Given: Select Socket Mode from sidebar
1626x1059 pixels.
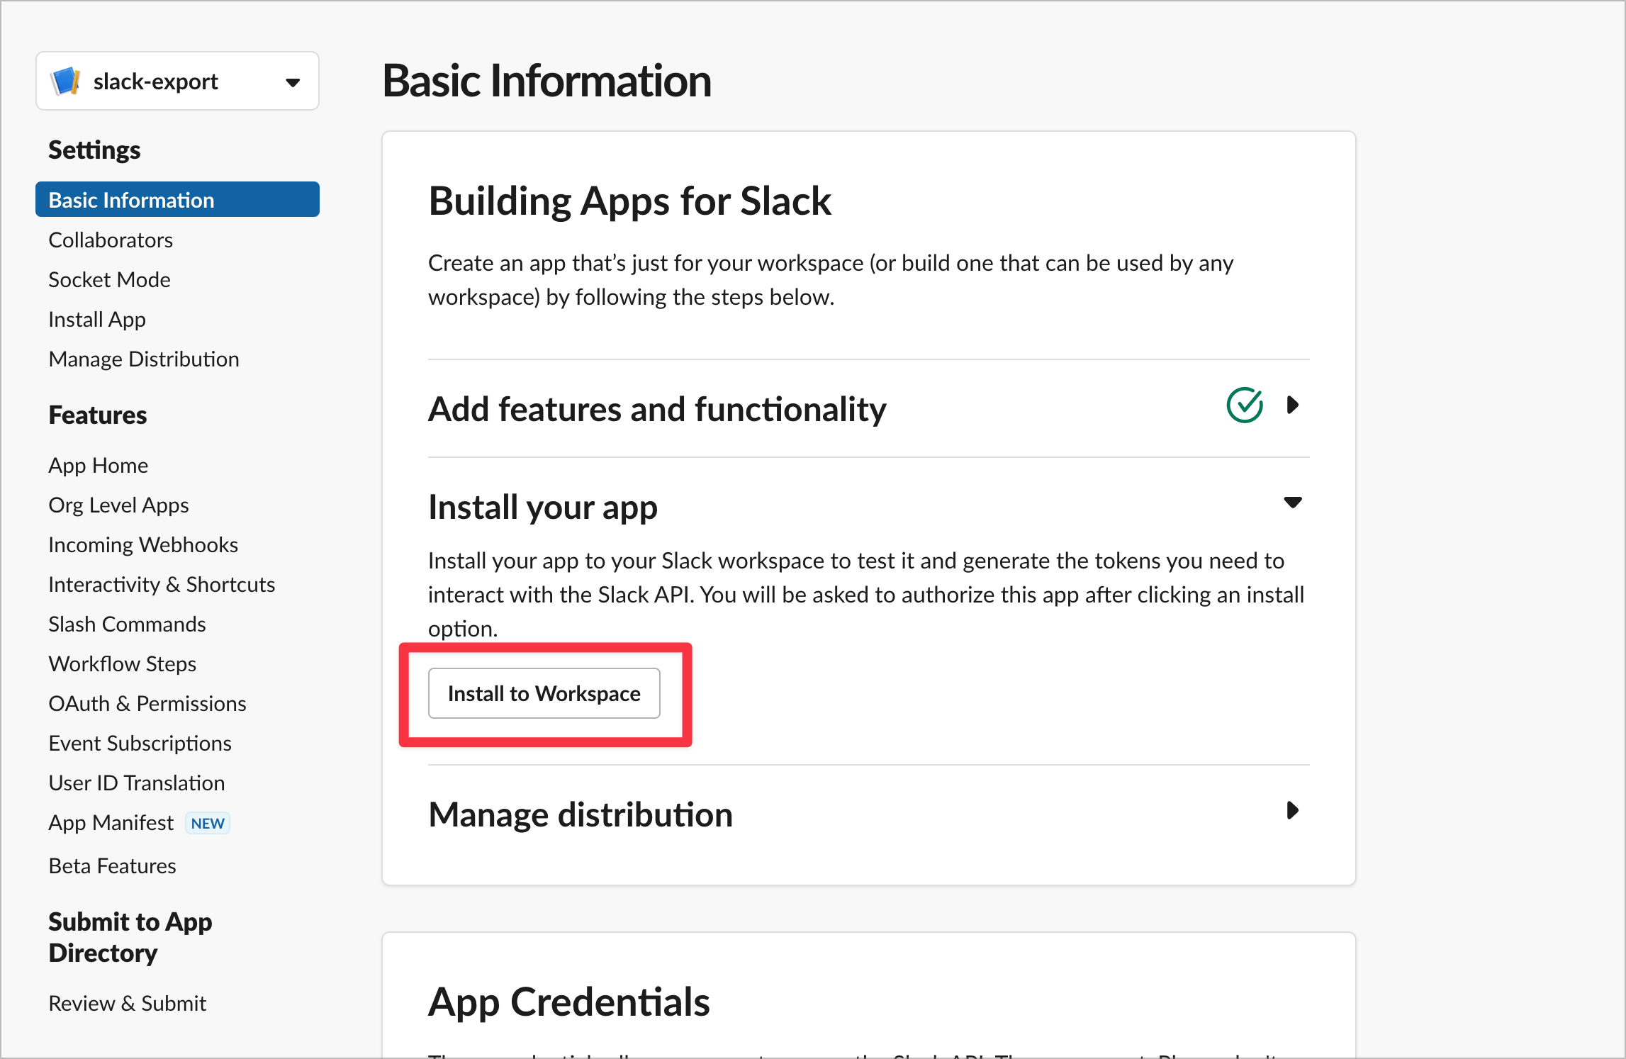Looking at the screenshot, I should (111, 279).
